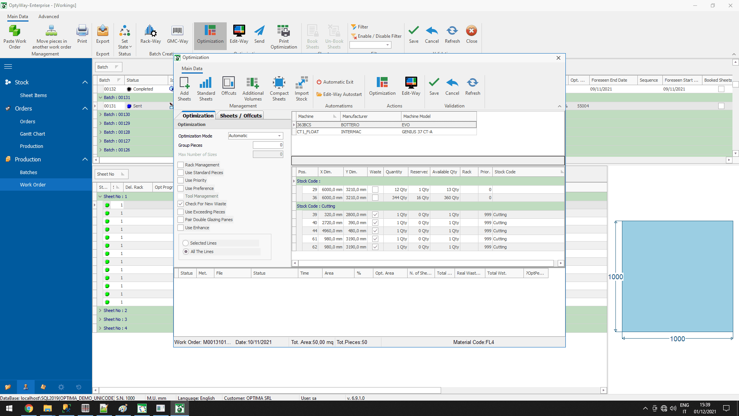The width and height of the screenshot is (739, 416).
Task: Click Automatic Exit button
Action: pyautogui.click(x=335, y=82)
